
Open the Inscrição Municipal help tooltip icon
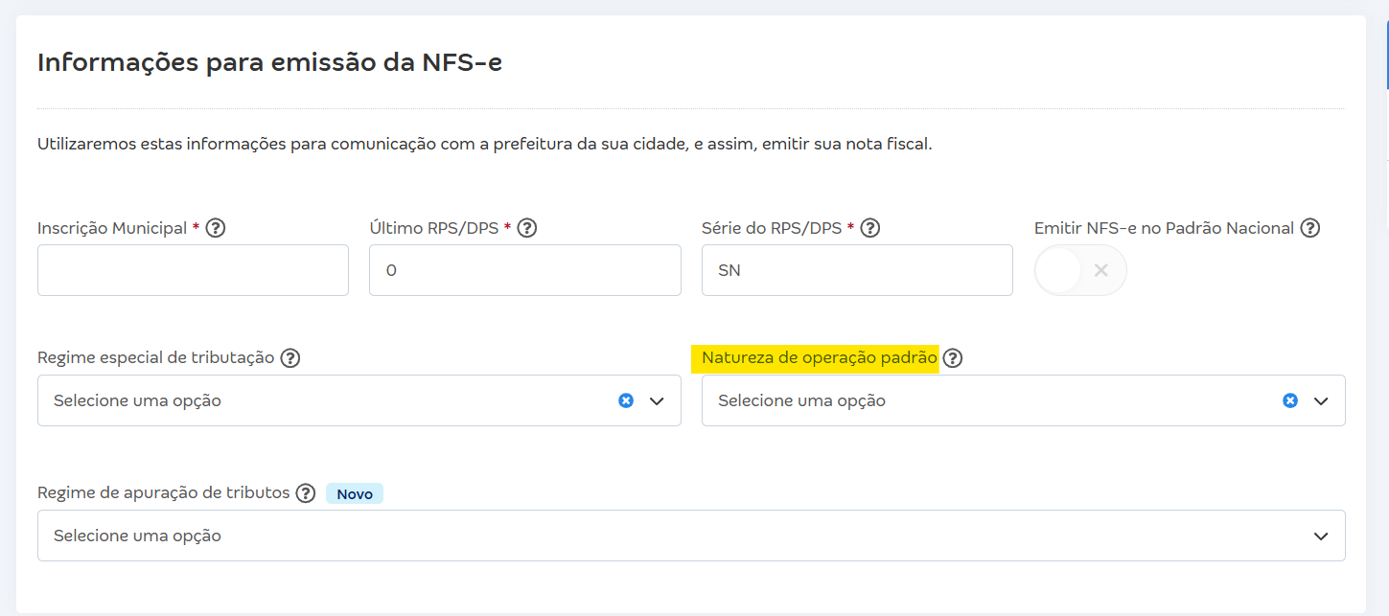click(x=217, y=227)
